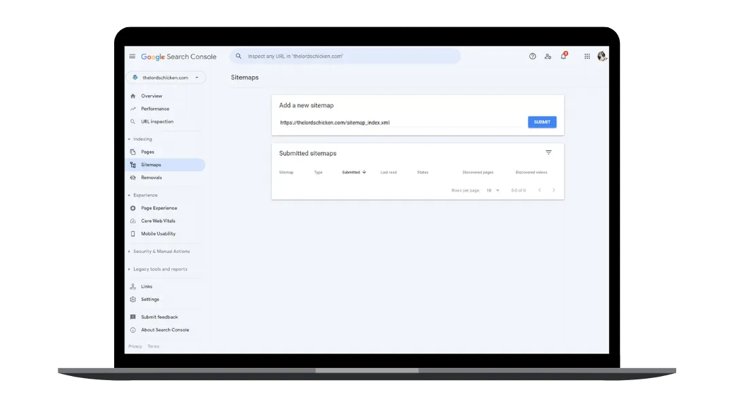Image resolution: width=734 pixels, height=408 pixels.
Task: Select URL inspection in the sidebar
Action: [157, 122]
